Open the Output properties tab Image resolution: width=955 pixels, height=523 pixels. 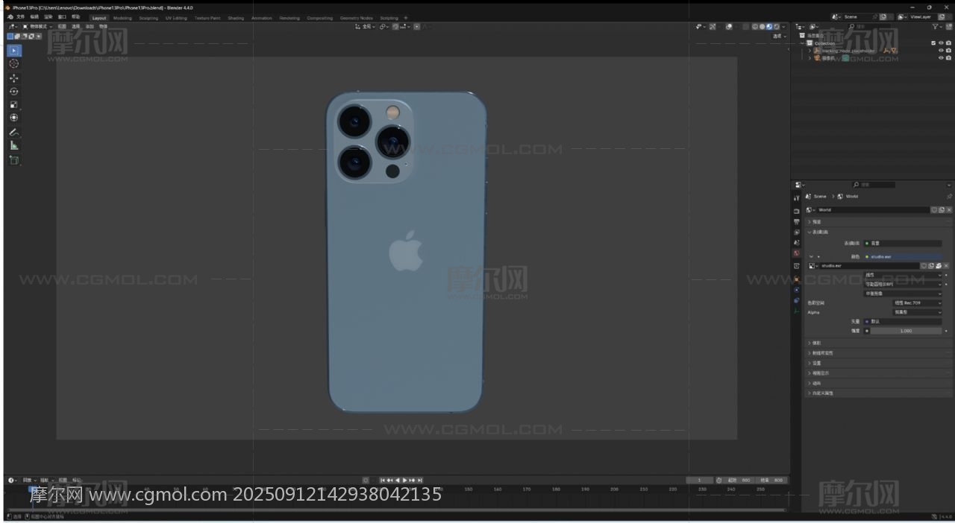(x=797, y=221)
